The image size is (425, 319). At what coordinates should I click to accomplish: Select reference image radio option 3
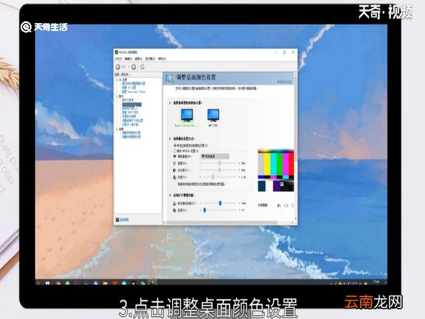coord(293,205)
